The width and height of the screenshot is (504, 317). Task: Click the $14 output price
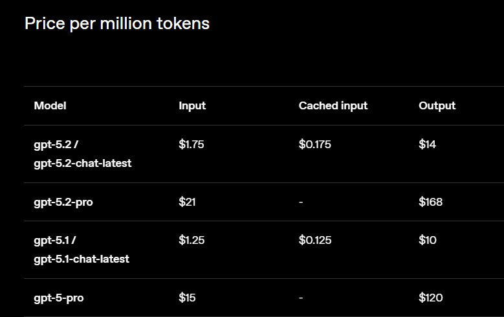[427, 144]
